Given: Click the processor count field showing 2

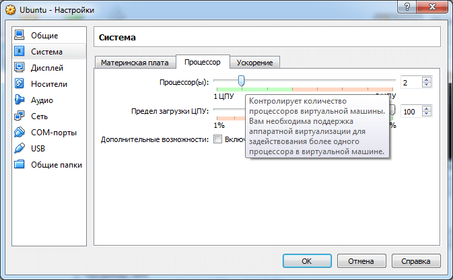Looking at the screenshot, I should pyautogui.click(x=411, y=83).
